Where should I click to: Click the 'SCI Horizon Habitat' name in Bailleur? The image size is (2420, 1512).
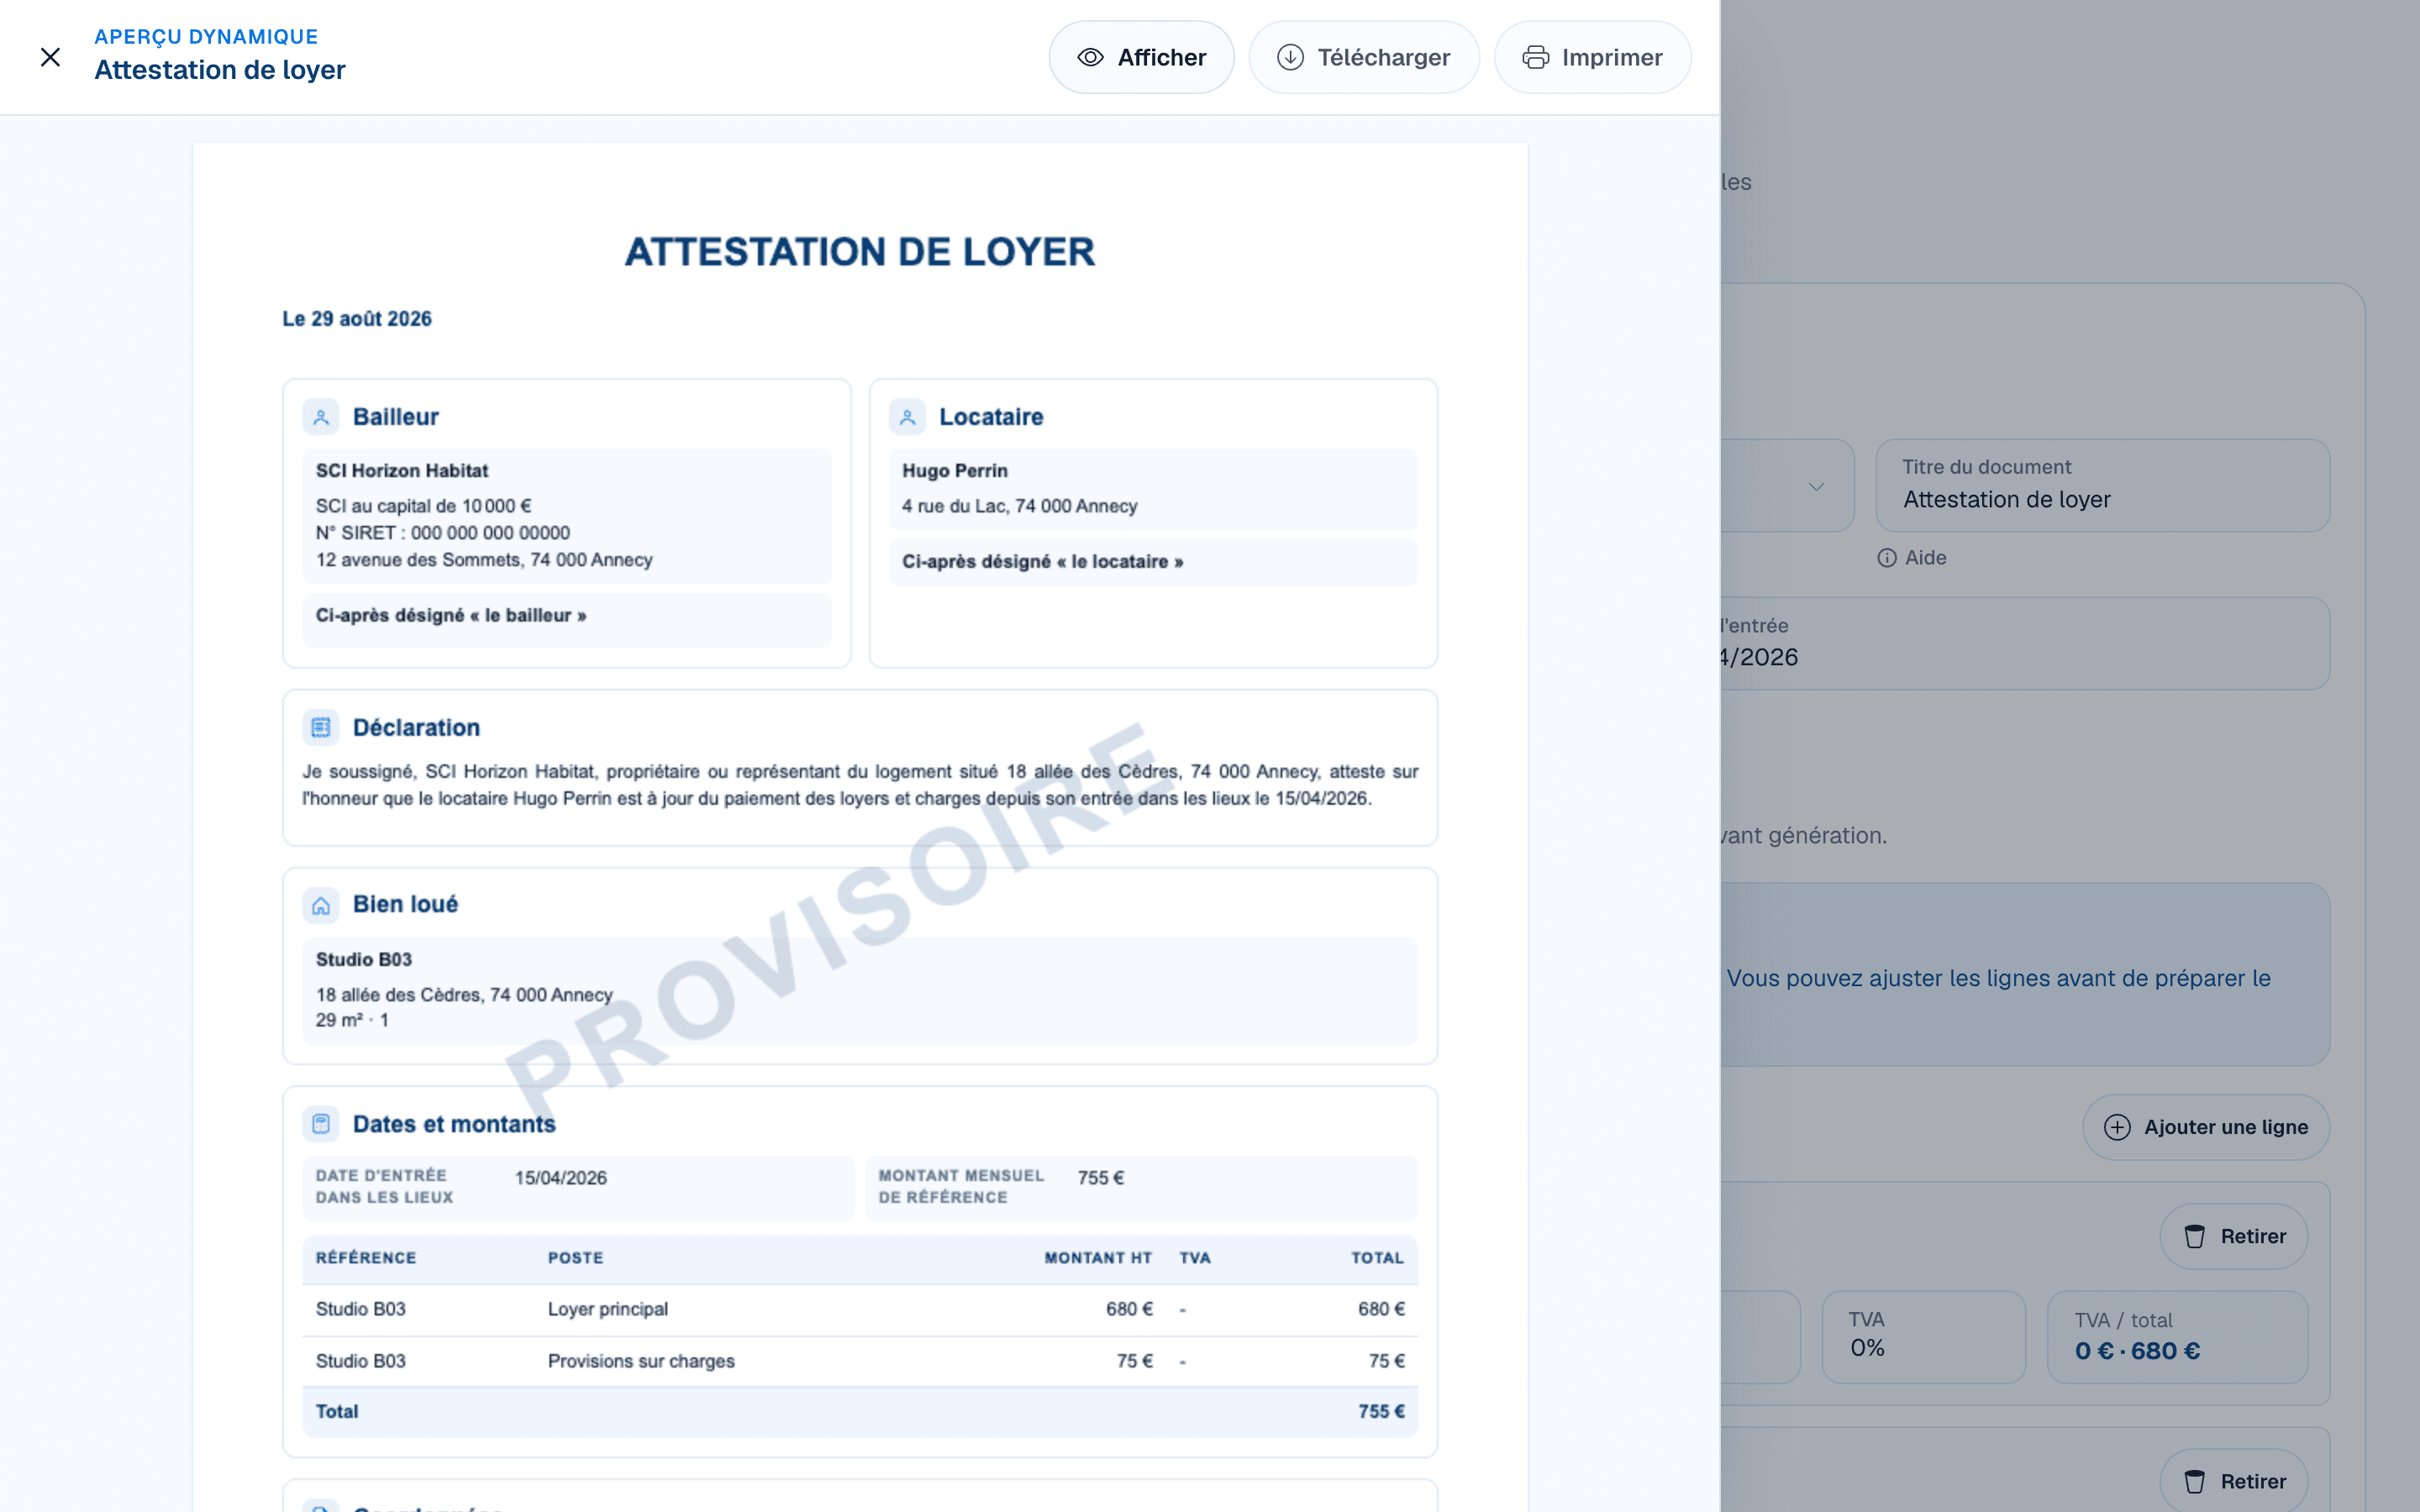point(402,471)
